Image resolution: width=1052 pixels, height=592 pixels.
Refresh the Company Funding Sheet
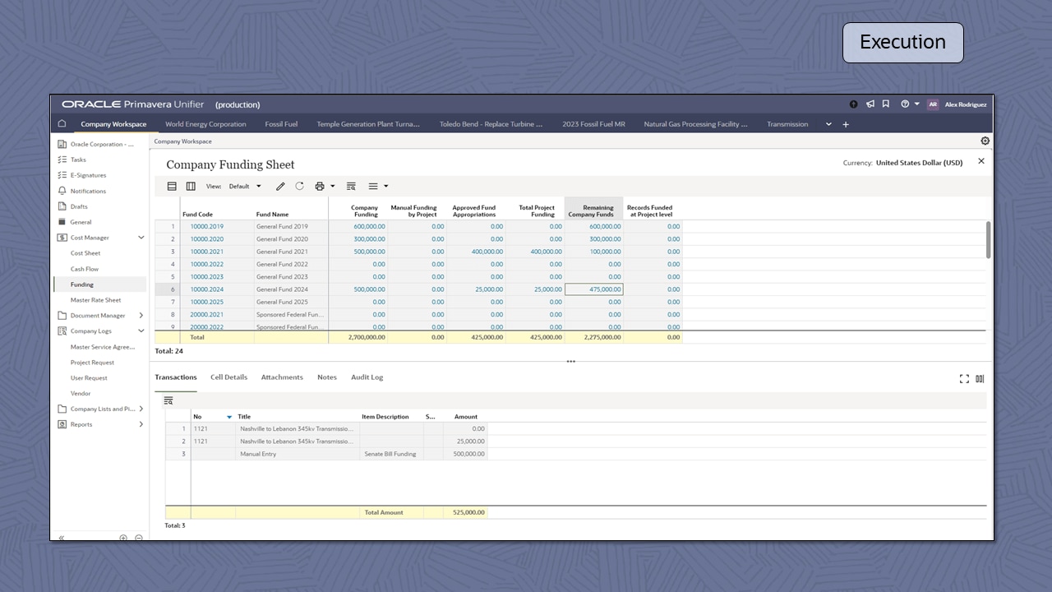(298, 186)
